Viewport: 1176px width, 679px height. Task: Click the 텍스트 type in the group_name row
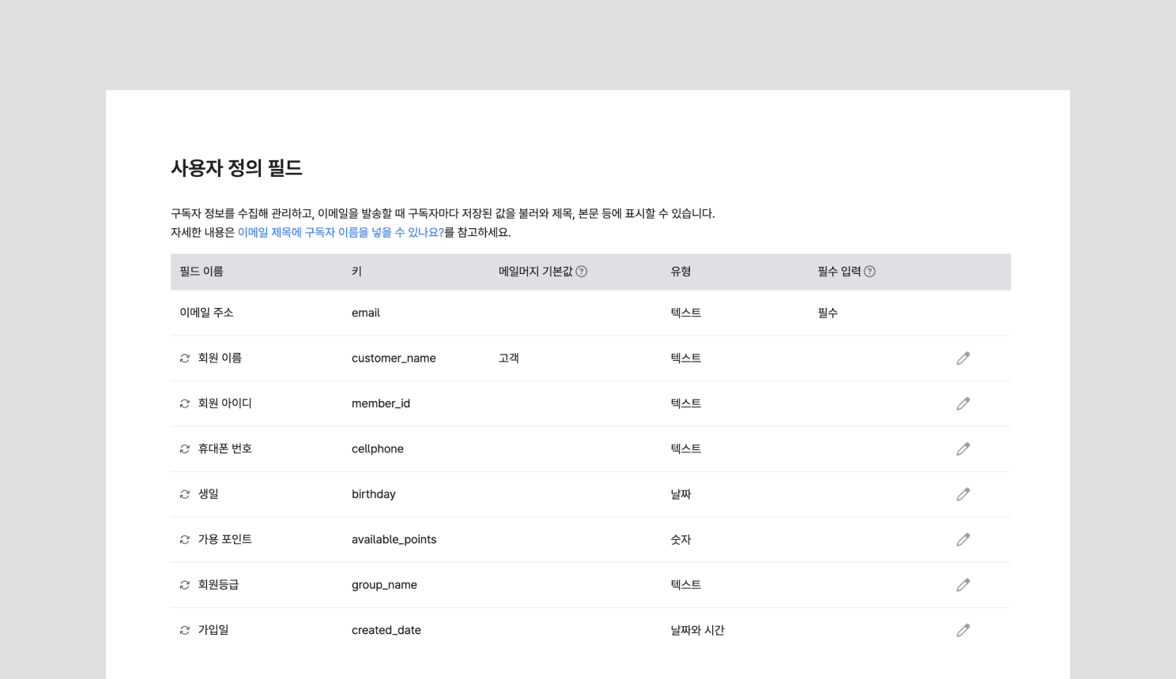pyautogui.click(x=686, y=585)
